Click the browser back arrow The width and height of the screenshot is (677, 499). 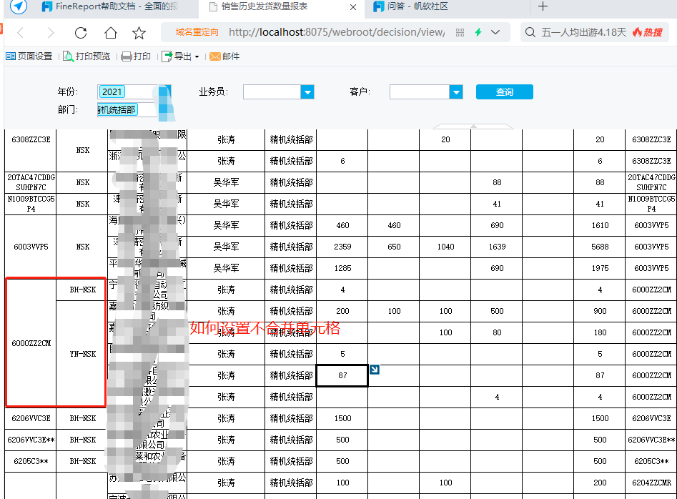tap(20, 33)
